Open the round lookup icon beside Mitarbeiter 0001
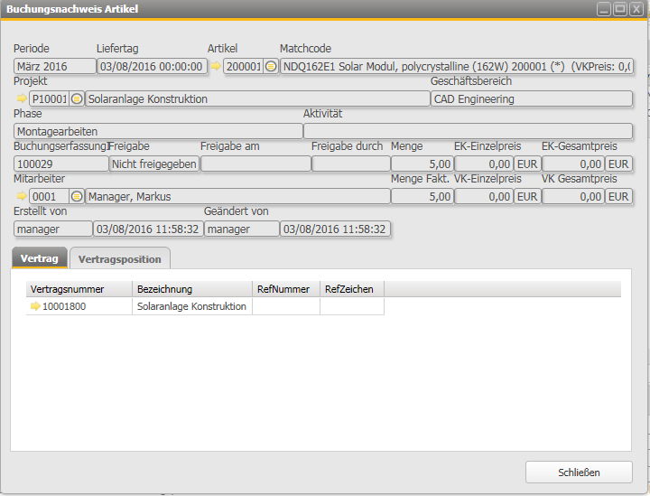 tap(77, 196)
